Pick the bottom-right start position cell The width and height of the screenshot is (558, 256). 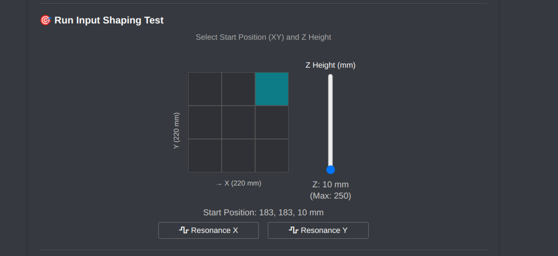(272, 156)
